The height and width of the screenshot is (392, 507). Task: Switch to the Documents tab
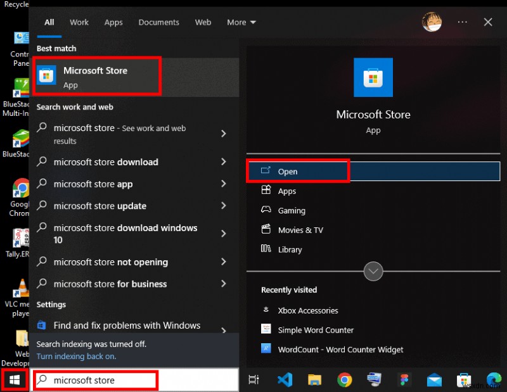click(159, 22)
